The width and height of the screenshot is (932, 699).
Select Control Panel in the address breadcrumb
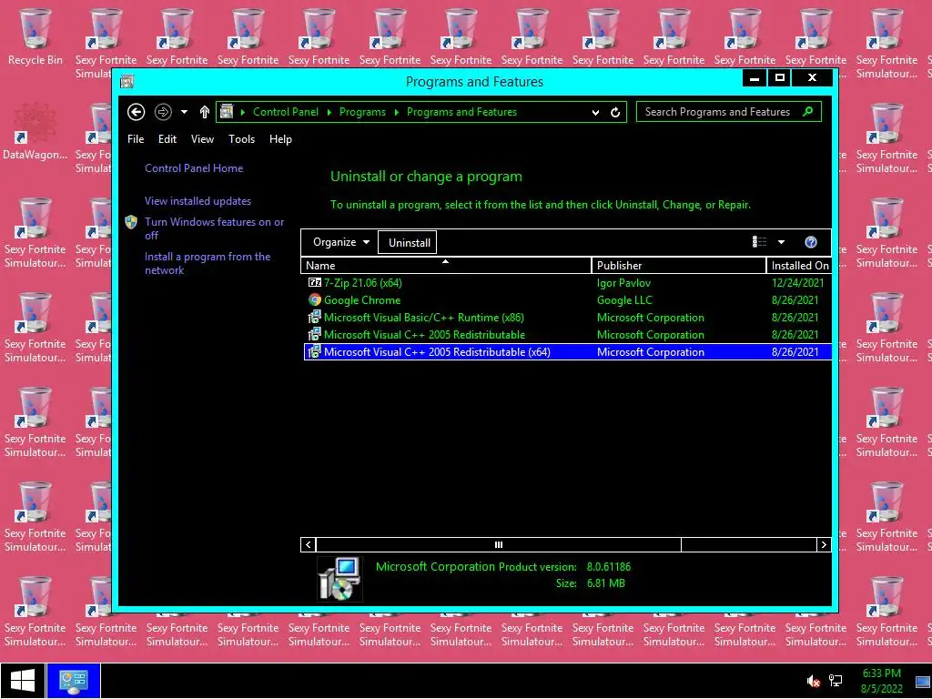[285, 112]
